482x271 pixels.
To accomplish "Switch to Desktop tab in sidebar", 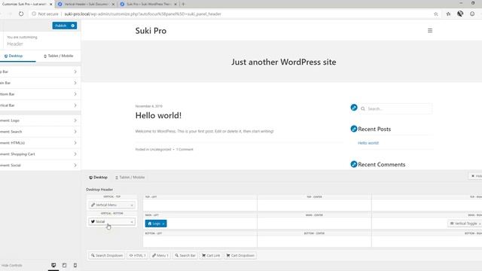I will 14,56.
